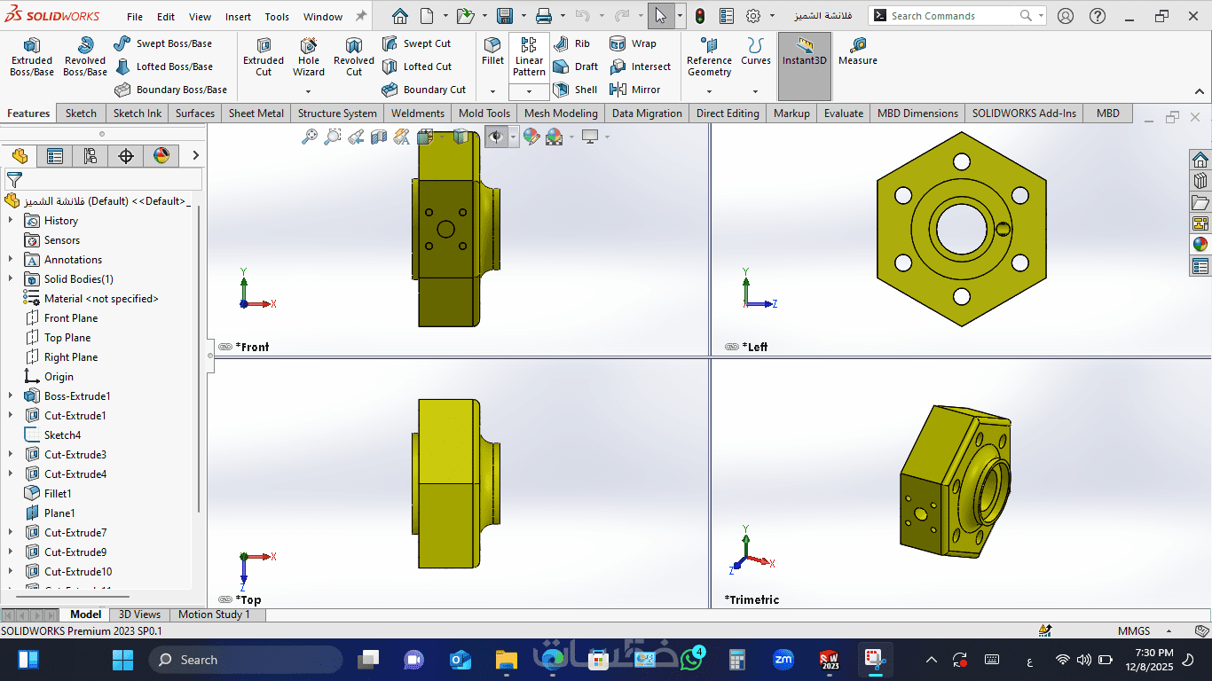Activate the Revolved Cut tool
Viewport: 1212px width, 681px height.
(354, 57)
